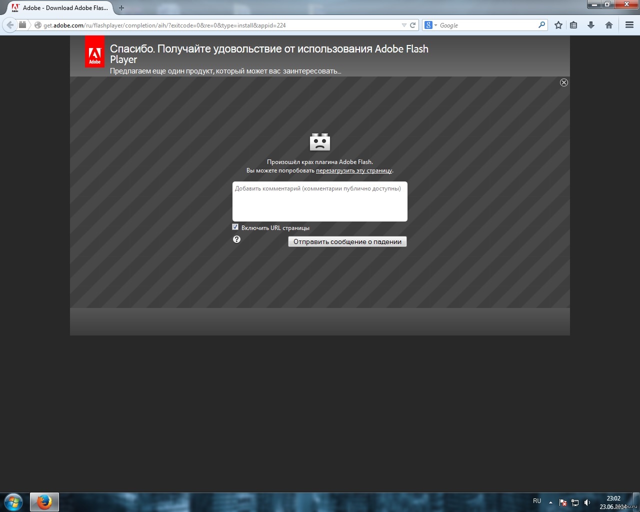This screenshot has width=640, height=512.
Task: Click the bookmark star icon
Action: [x=558, y=25]
